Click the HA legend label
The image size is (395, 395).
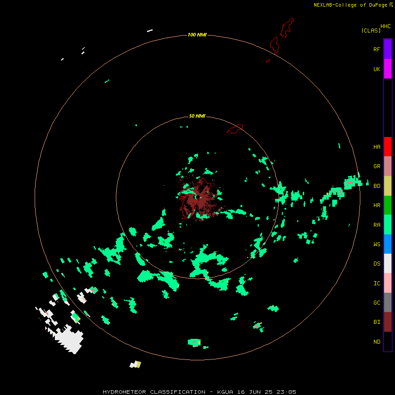point(377,147)
